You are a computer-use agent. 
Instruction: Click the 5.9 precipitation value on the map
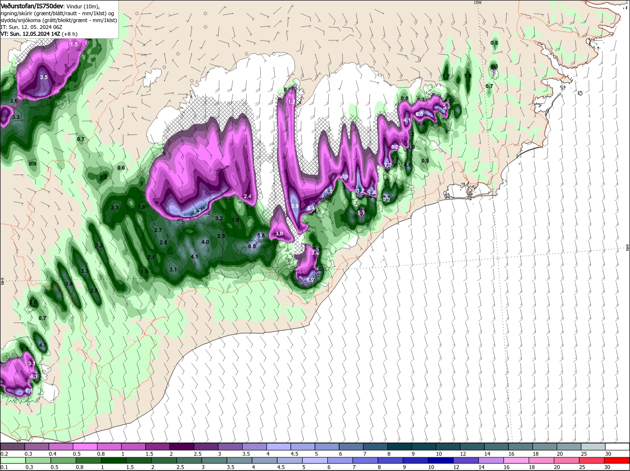[295, 206]
